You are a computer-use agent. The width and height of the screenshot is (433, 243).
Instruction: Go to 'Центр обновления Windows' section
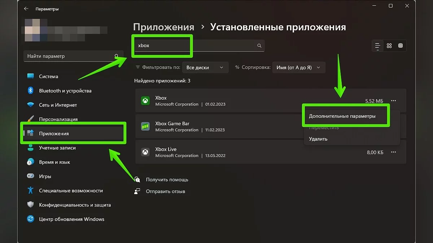click(71, 219)
